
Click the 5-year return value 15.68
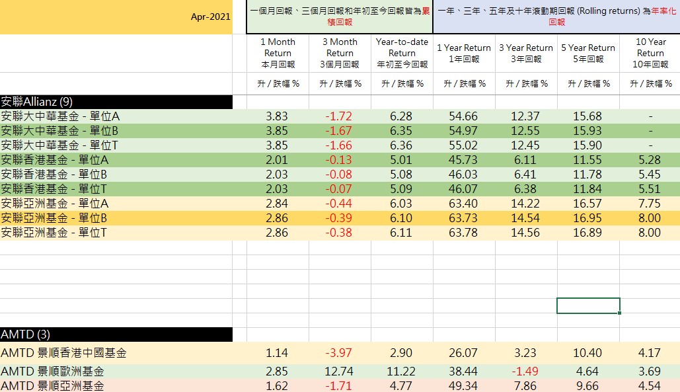coord(587,116)
